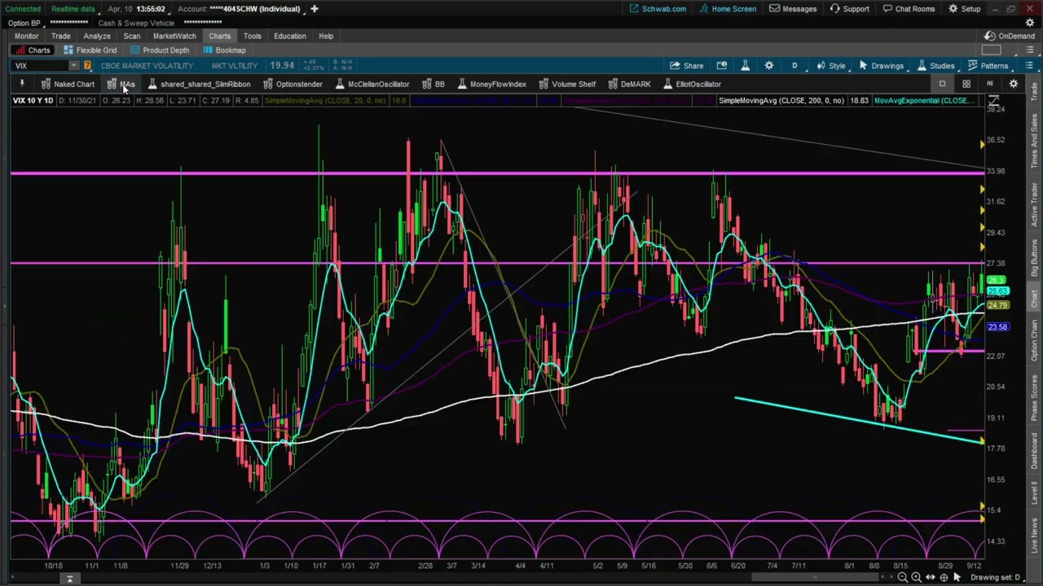Click the OnDemand button
The height and width of the screenshot is (586, 1043).
pos(1009,36)
